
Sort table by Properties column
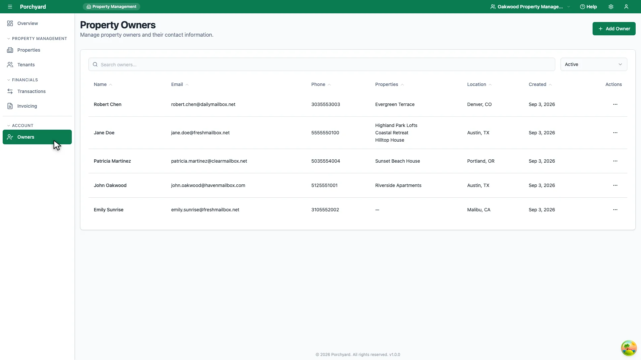pyautogui.click(x=390, y=84)
